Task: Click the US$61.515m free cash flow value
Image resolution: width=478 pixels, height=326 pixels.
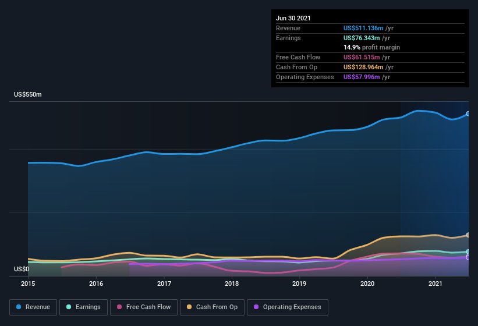Action: (362, 57)
